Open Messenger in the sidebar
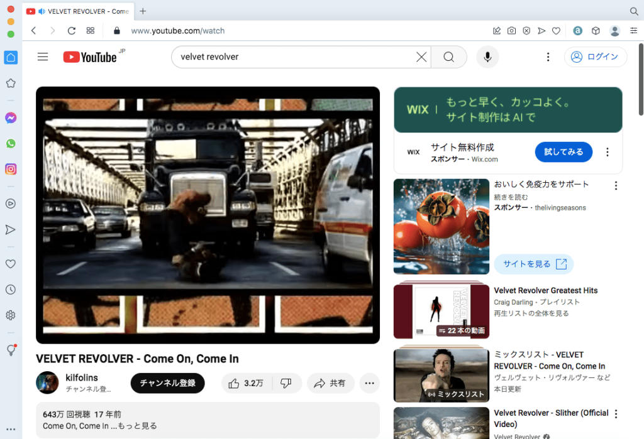Screen dimensions: 644x439 [11, 118]
